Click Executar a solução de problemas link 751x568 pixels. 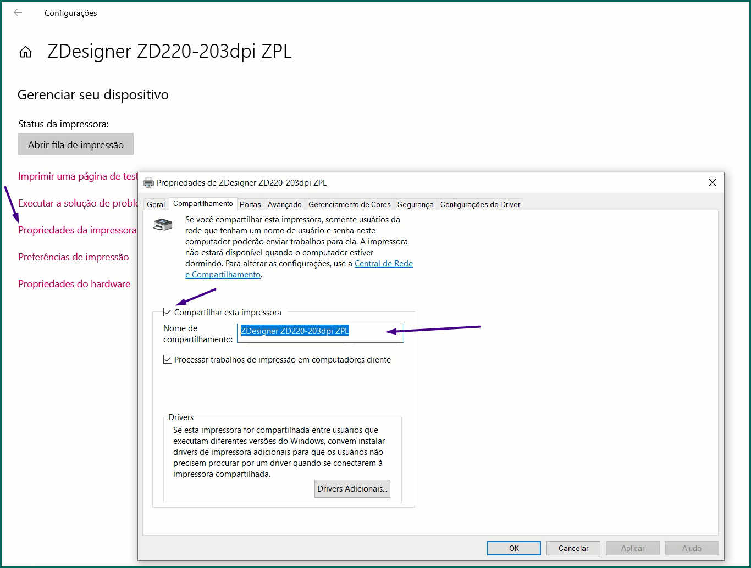pyautogui.click(x=78, y=203)
